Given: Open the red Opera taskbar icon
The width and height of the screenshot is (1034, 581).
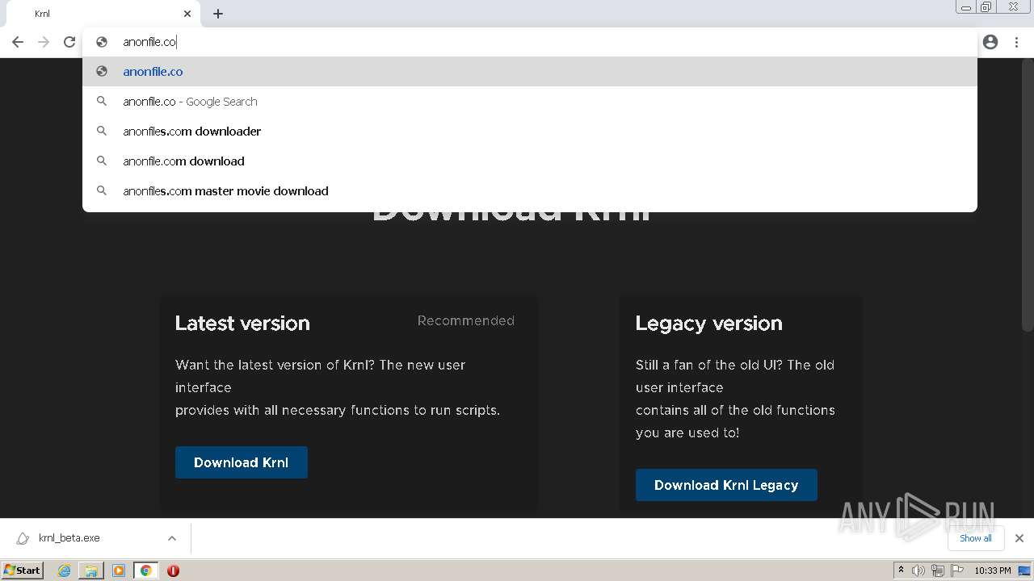Looking at the screenshot, I should coord(173,571).
